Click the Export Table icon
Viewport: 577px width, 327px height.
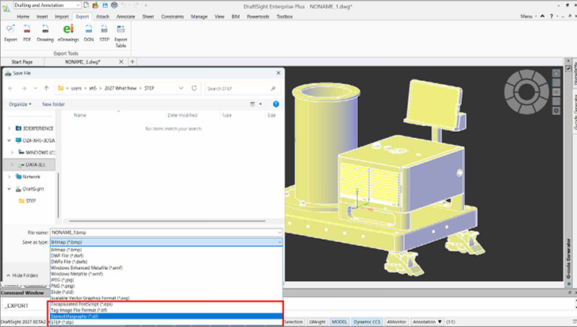(121, 29)
